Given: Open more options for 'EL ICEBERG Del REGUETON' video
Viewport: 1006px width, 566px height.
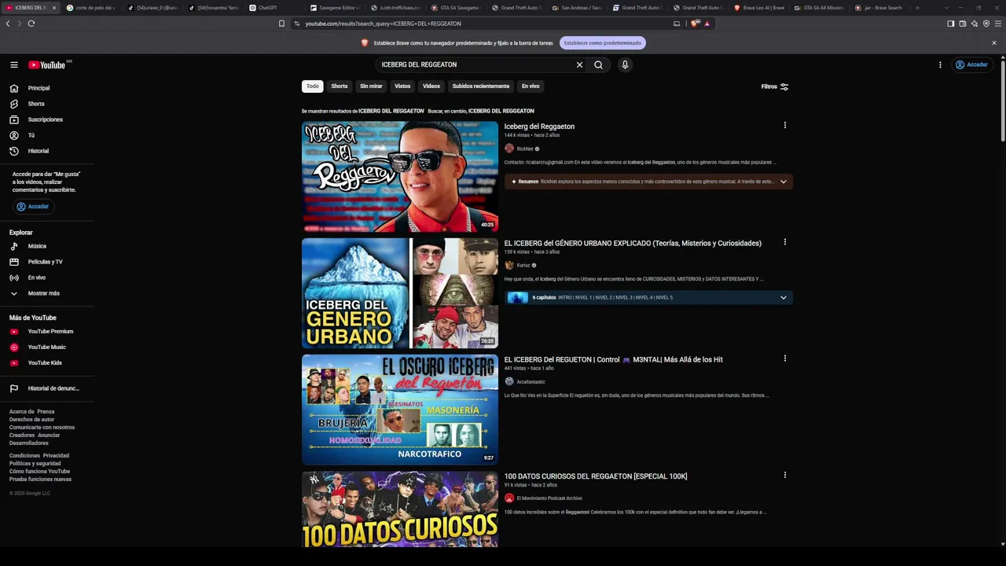Looking at the screenshot, I should point(784,359).
